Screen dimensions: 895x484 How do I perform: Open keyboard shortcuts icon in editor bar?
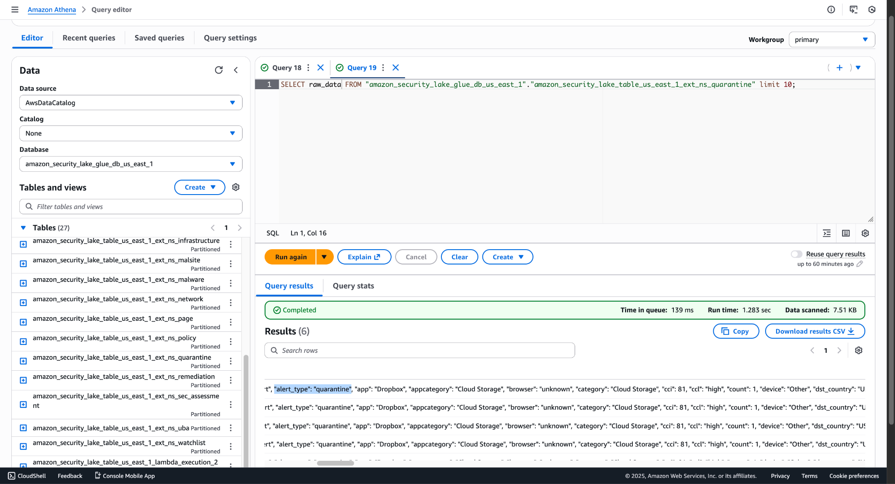[x=846, y=233]
